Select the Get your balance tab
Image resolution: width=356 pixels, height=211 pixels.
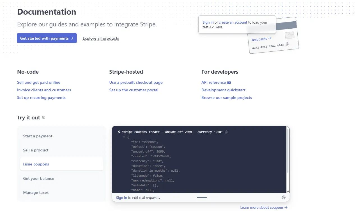coord(61,178)
